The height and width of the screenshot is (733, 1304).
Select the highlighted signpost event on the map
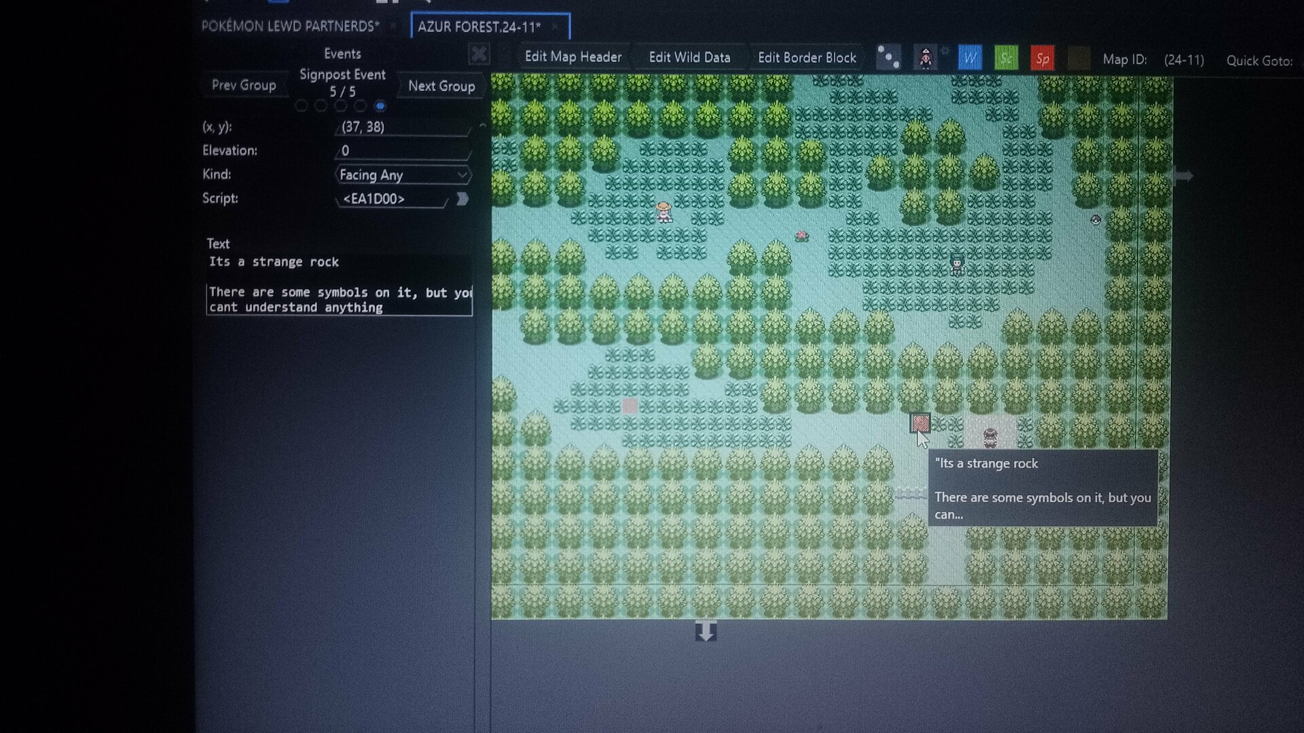pos(920,423)
